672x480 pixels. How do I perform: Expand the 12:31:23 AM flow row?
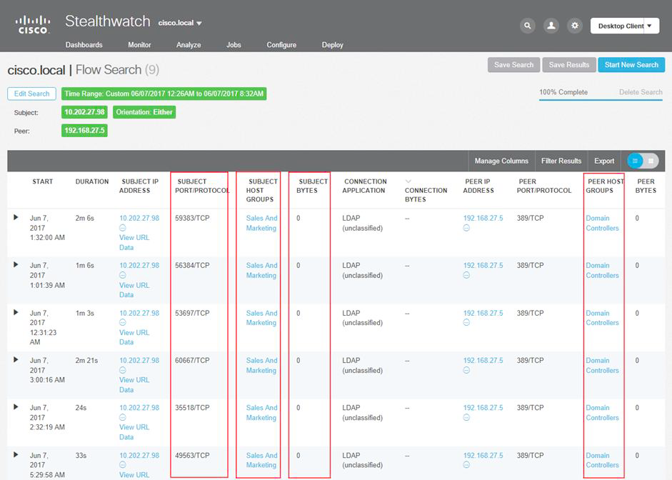click(x=16, y=312)
